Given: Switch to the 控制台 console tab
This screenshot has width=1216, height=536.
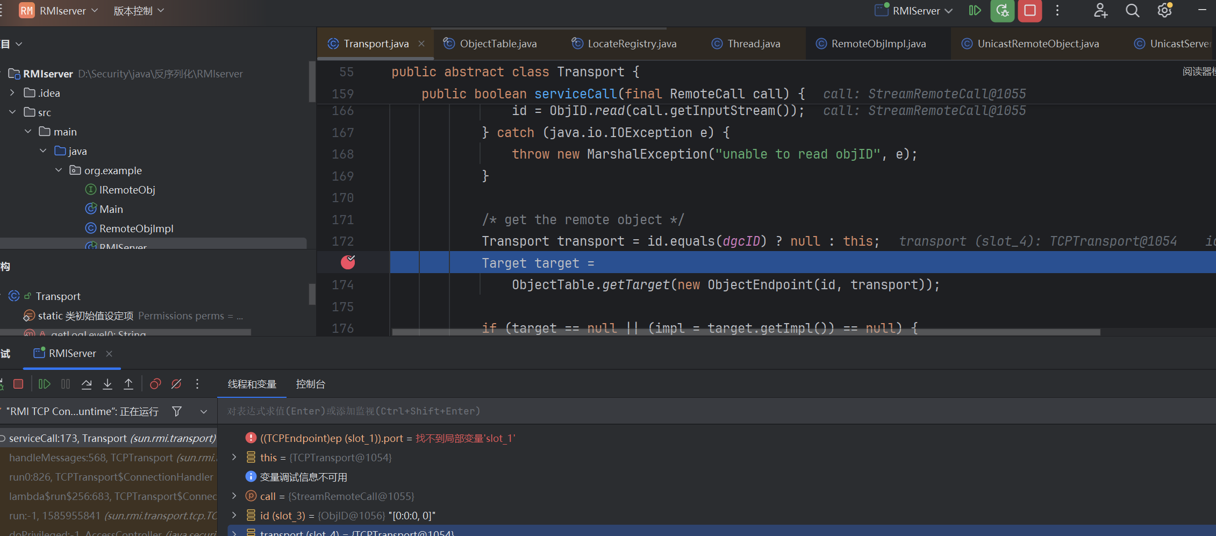Looking at the screenshot, I should point(310,384).
